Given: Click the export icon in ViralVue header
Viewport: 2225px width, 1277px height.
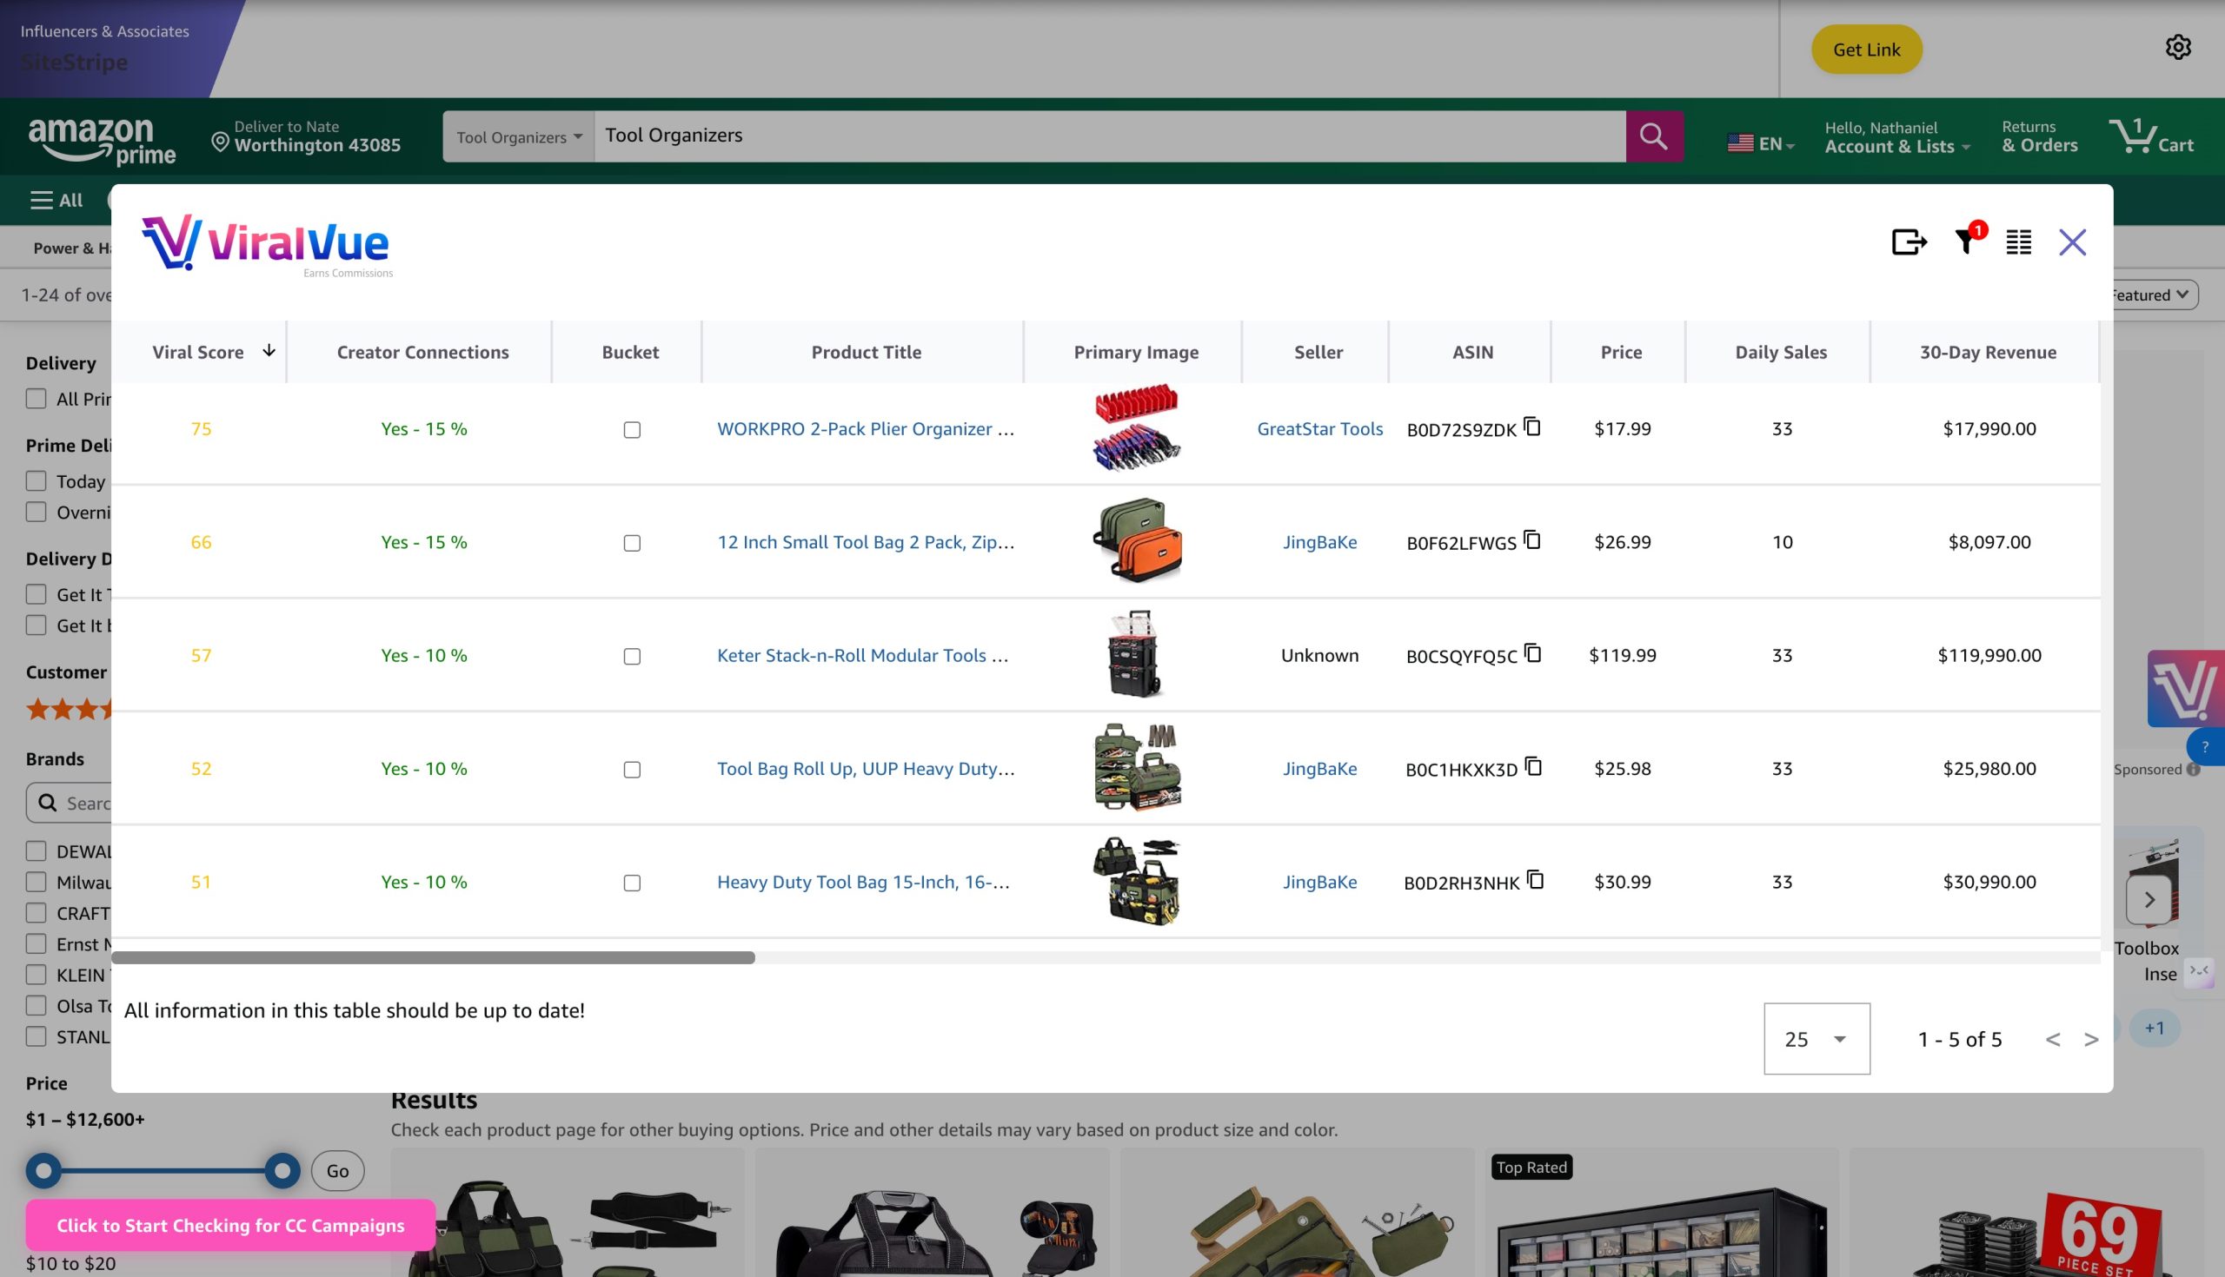Looking at the screenshot, I should point(1909,242).
